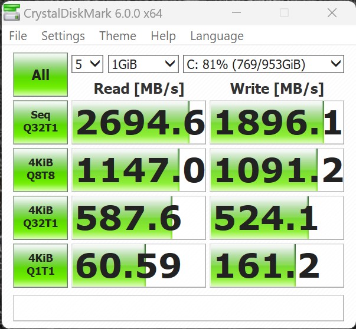The width and height of the screenshot is (356, 329).
Task: Open the Help menu
Action: pyautogui.click(x=163, y=36)
